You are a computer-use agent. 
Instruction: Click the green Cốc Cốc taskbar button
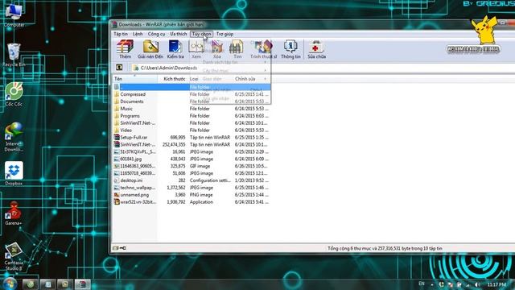(x=31, y=284)
